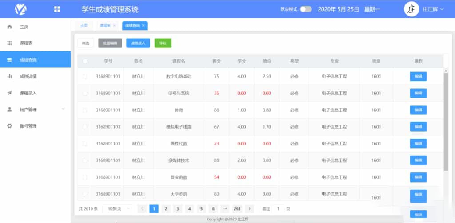Click the blue 成绩录入 button

pos(138,43)
